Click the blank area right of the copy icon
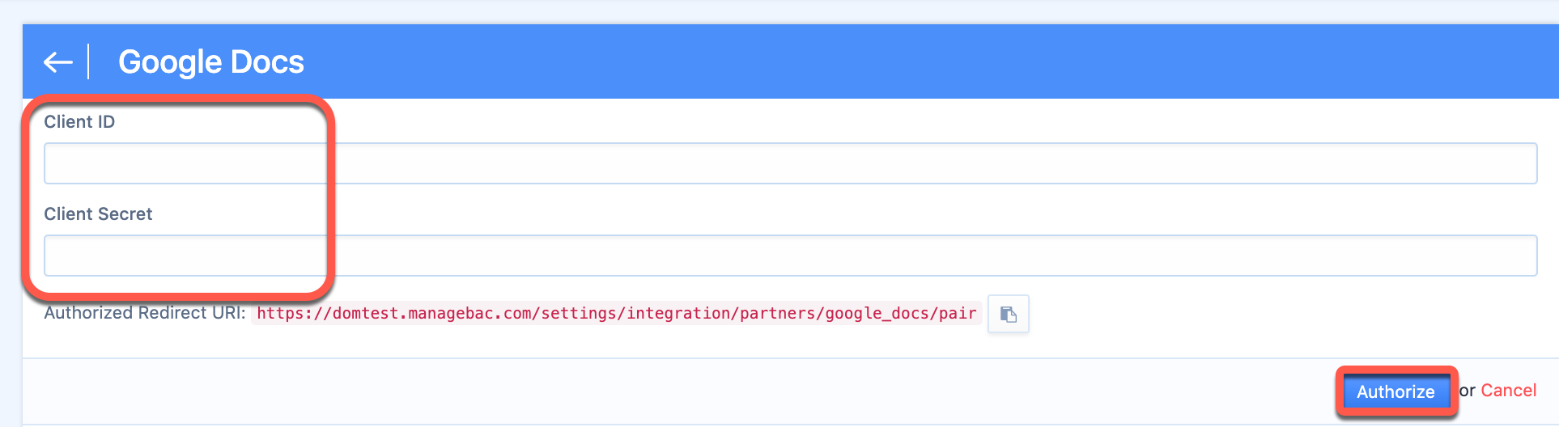The image size is (1559, 427). (x=1287, y=314)
